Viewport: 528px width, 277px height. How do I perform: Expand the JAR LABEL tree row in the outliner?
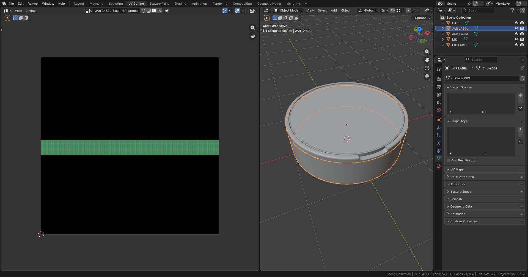tap(443, 28)
